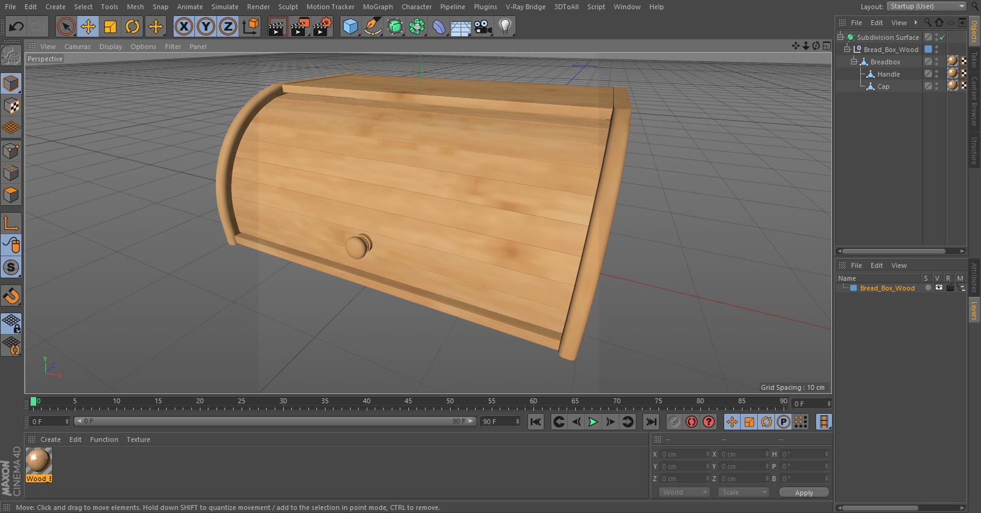Add a Light object
This screenshot has width=981, height=513.
coord(505,26)
